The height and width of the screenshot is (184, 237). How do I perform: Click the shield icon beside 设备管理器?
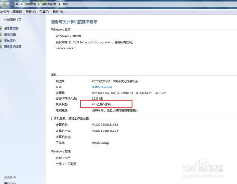pos(1,28)
